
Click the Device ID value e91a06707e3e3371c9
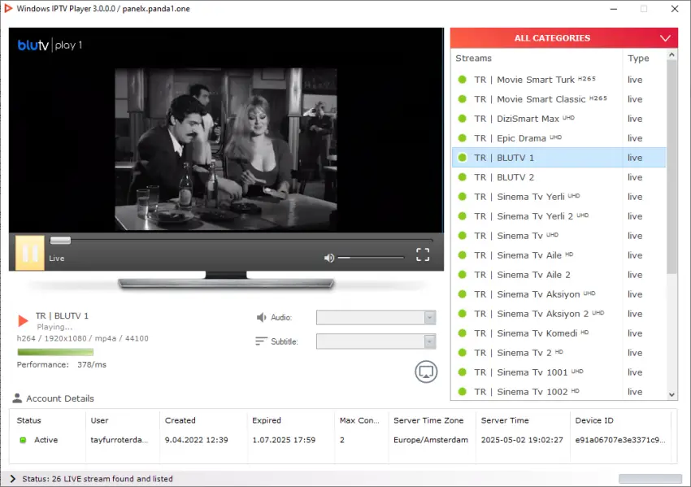click(x=620, y=440)
